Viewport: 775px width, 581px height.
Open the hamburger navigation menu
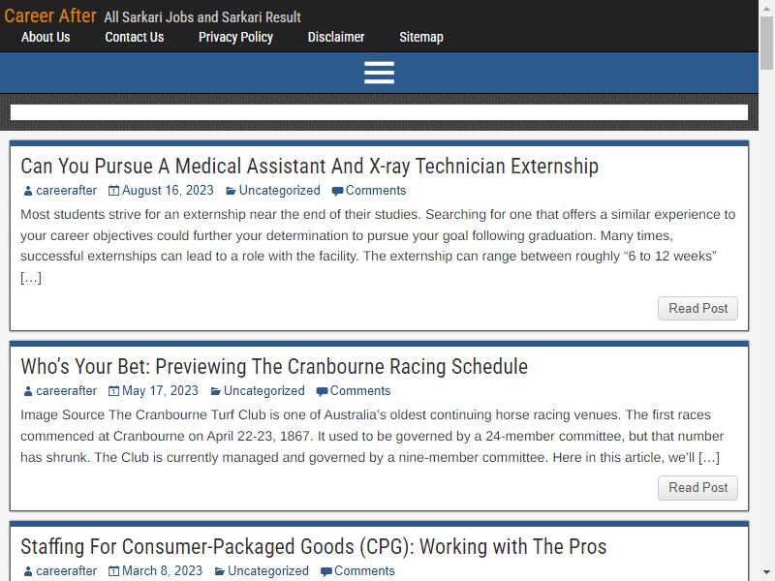379,73
